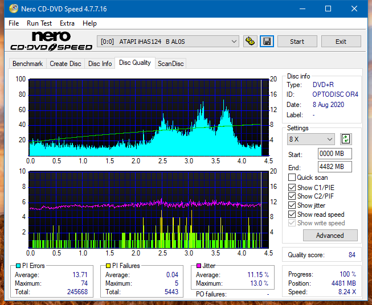Enable the Quick scan checkbox

click(292, 178)
